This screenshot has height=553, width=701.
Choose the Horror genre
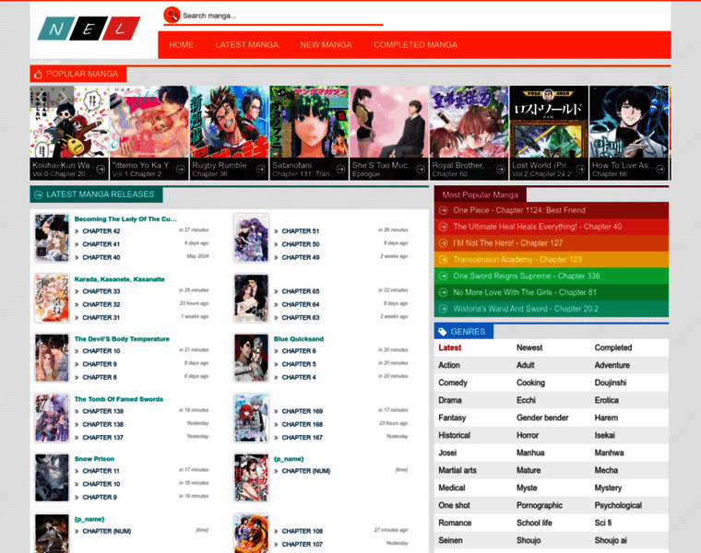(x=528, y=435)
